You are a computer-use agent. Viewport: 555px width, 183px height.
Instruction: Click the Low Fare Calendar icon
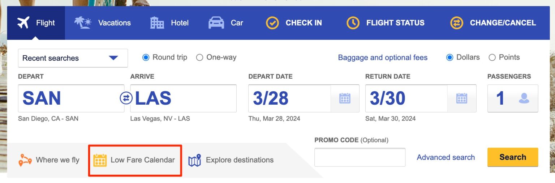pos(100,160)
